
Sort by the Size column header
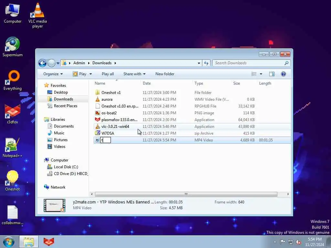tap(244, 83)
